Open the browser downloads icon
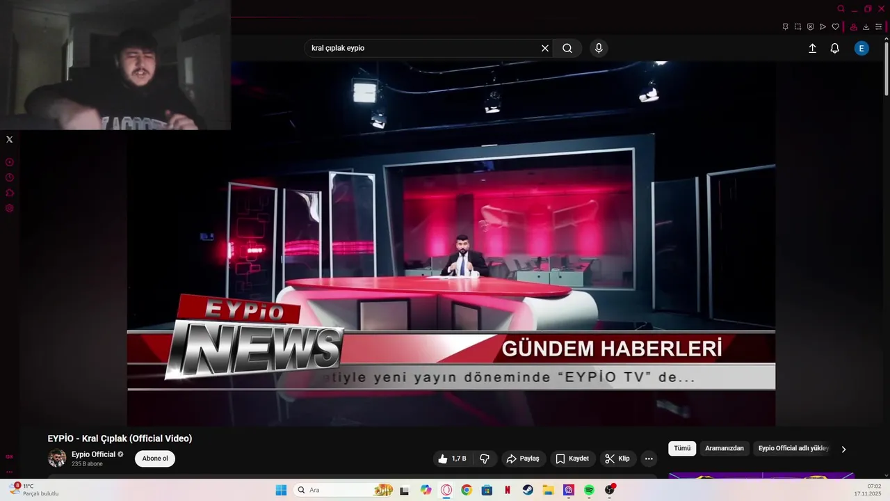The image size is (890, 501). [x=866, y=27]
